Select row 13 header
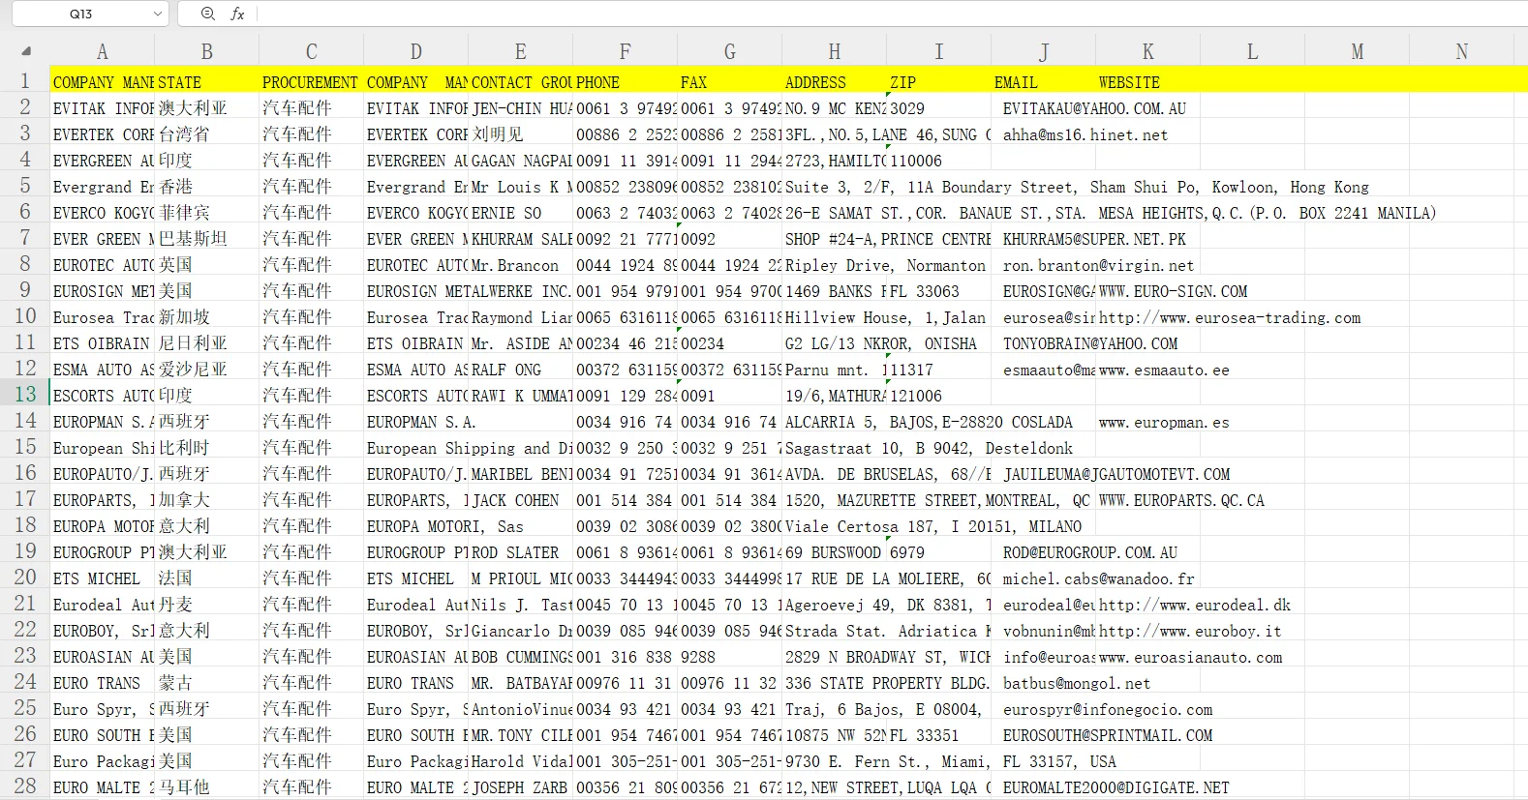The width and height of the screenshot is (1528, 800). click(x=25, y=395)
